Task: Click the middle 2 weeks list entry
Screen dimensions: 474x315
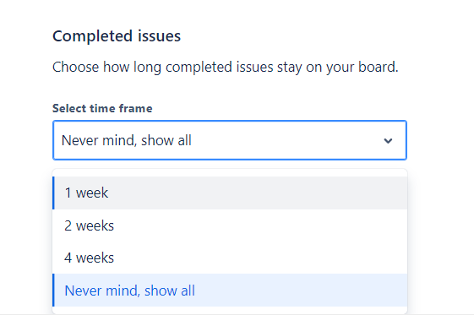Action: [x=230, y=225]
